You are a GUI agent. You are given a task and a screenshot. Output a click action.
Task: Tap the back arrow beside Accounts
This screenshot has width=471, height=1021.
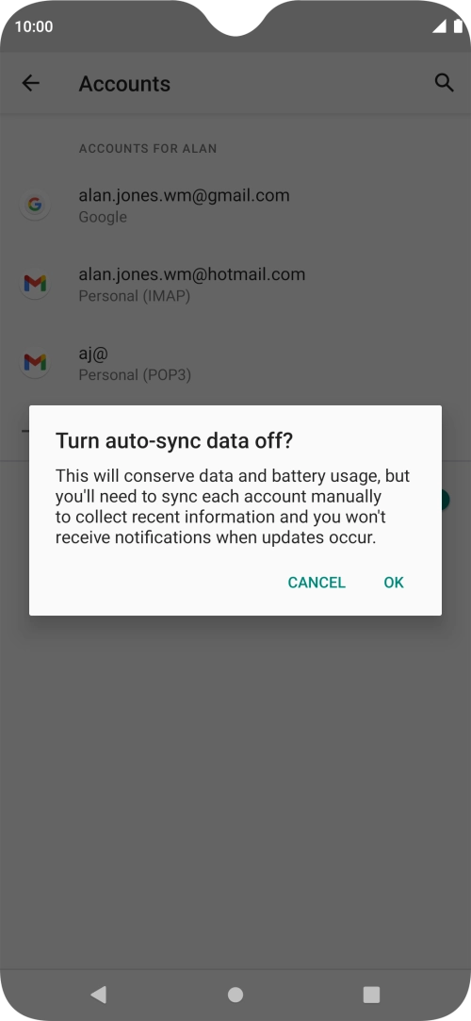point(30,83)
